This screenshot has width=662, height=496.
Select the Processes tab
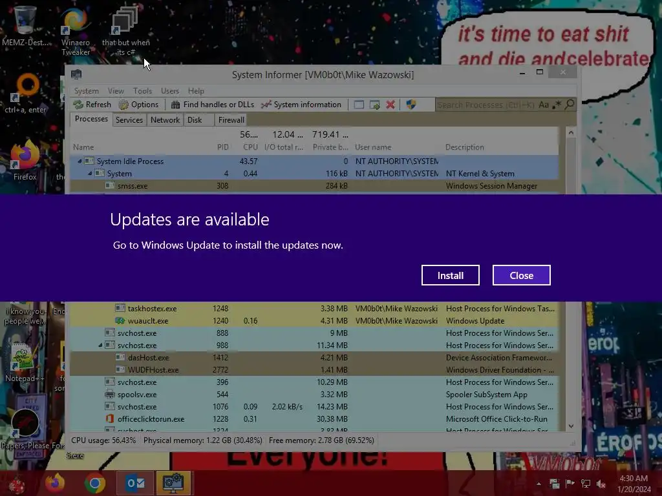[91, 119]
